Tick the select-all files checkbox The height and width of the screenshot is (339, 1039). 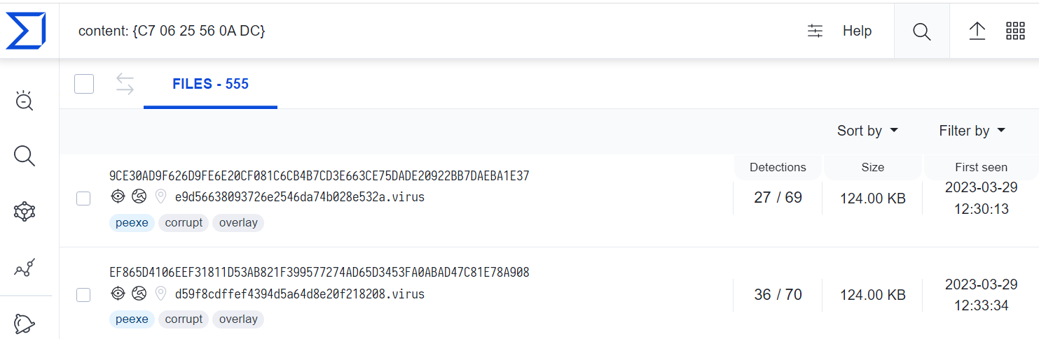84,84
